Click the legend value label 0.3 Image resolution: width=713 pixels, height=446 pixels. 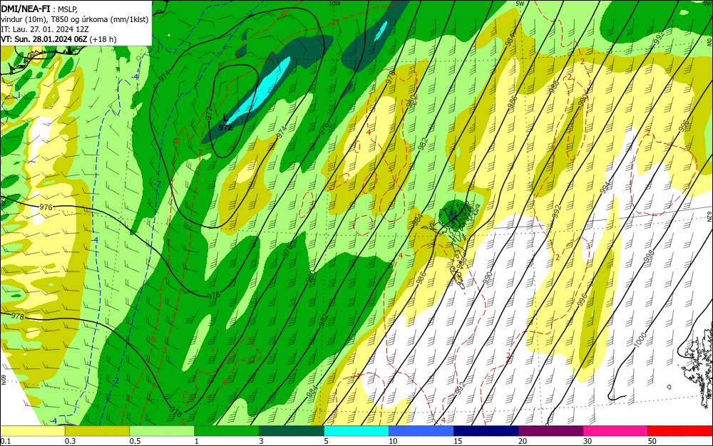71,441
